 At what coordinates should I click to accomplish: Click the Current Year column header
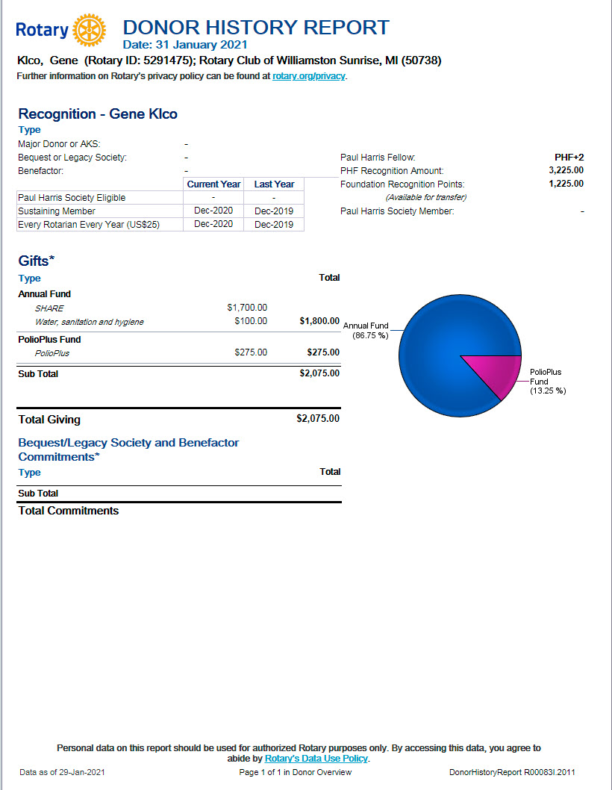[213, 184]
